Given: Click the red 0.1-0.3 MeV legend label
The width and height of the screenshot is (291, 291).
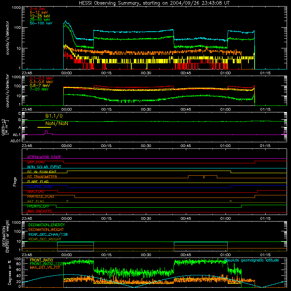Looking at the screenshot, I should tap(41, 78).
